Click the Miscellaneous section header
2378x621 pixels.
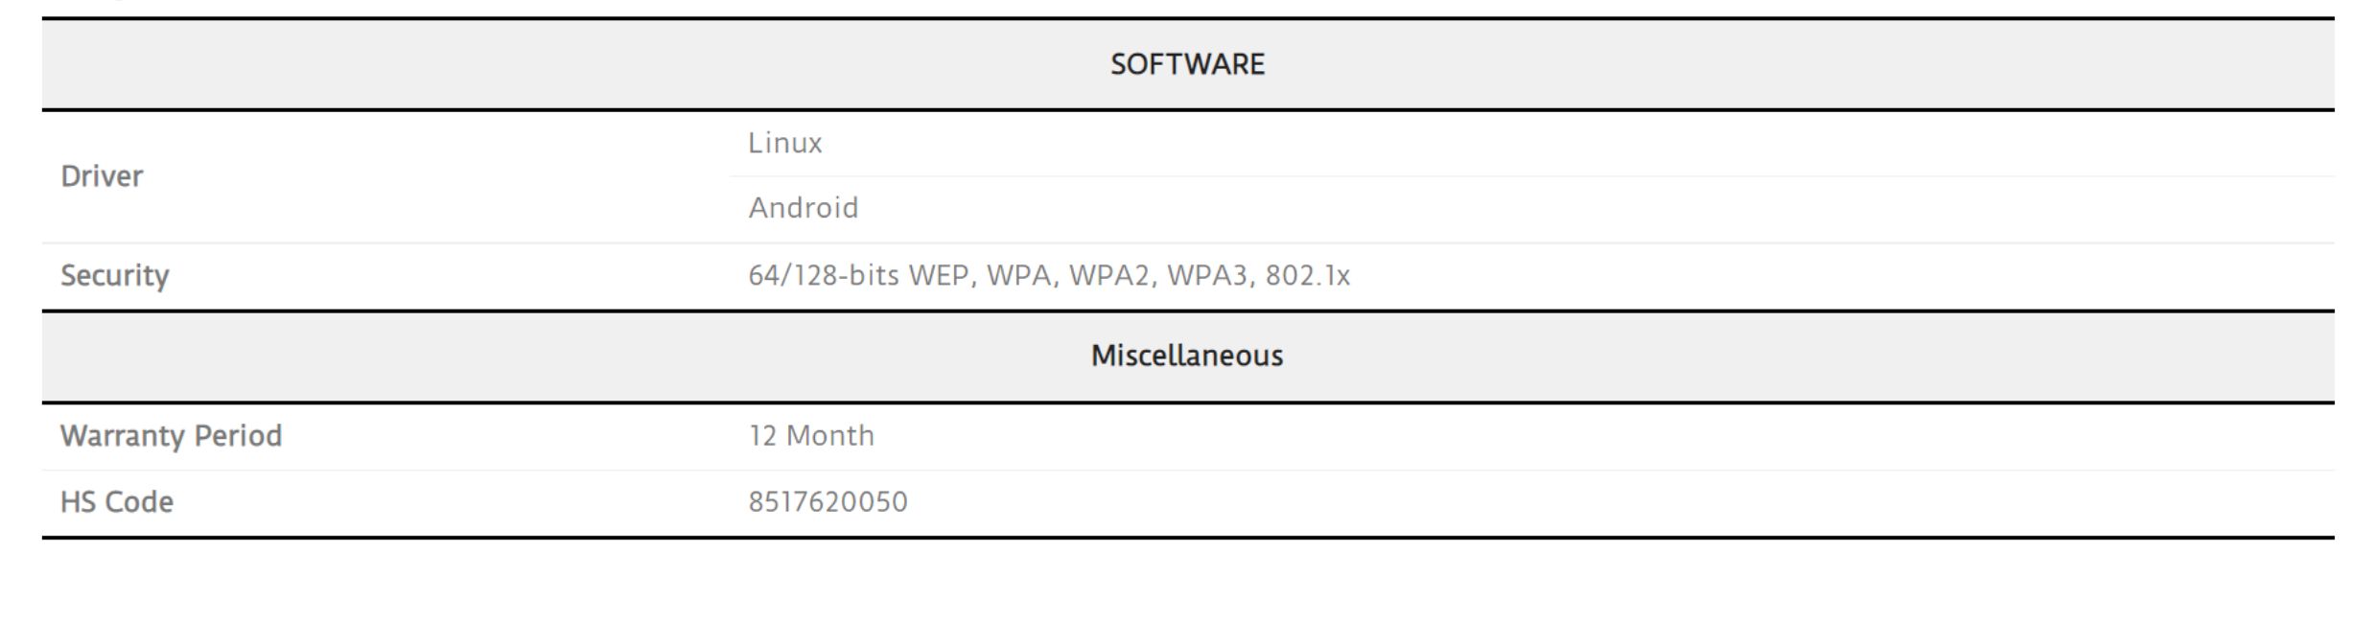pos(1187,356)
